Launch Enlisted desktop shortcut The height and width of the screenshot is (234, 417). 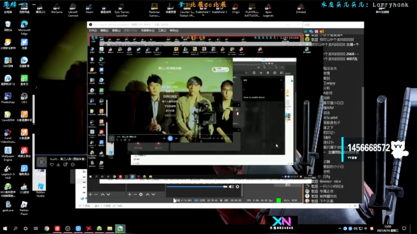(301, 8)
